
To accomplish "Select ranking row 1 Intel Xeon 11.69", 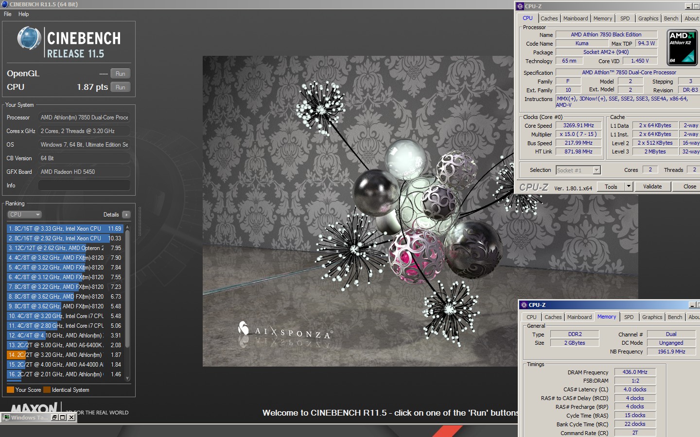I will pos(65,229).
